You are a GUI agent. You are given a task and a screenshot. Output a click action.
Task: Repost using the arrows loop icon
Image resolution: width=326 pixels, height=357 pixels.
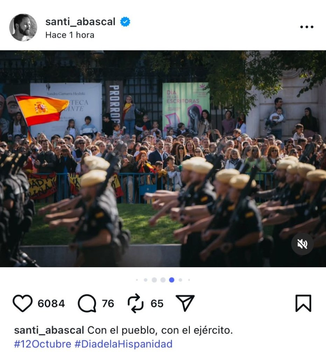pos(135,303)
